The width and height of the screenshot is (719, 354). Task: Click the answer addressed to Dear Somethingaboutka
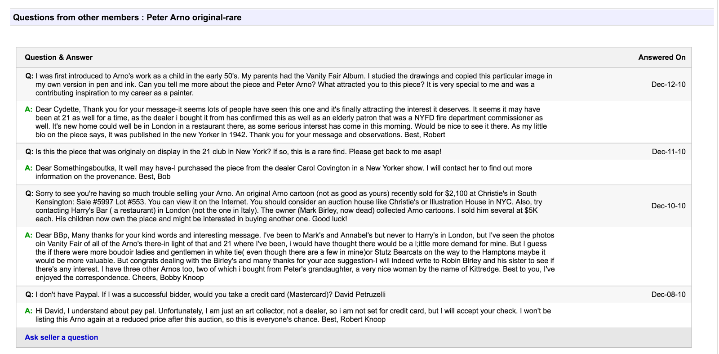pos(284,172)
